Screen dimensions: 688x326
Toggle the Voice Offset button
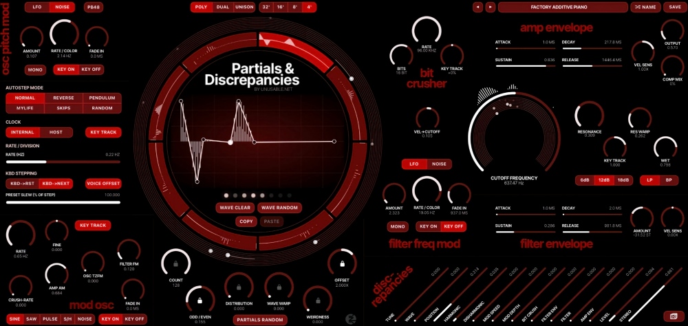[x=103, y=184]
